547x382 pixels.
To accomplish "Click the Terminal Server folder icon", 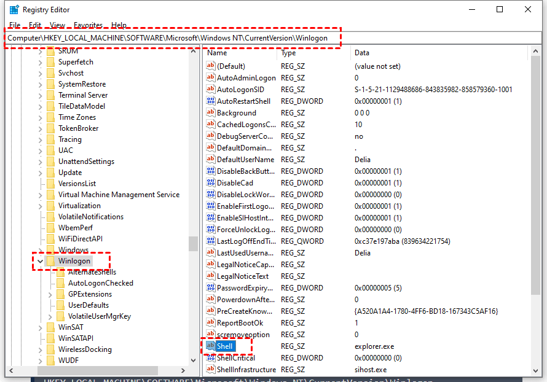I will 50,95.
